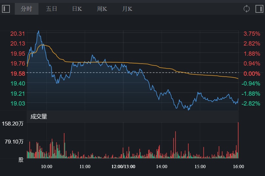Click the 20.31 price axis label
Image resolution: width=265 pixels, height=176 pixels.
coord(18,33)
